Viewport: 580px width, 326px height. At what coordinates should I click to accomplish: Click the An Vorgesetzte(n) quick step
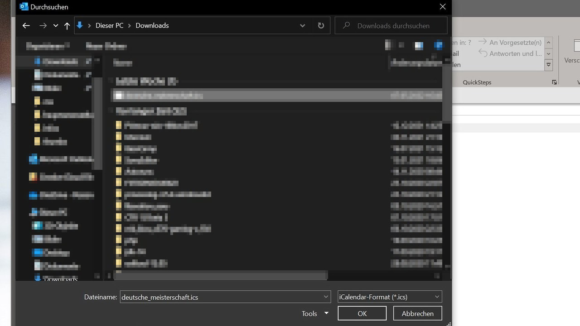coord(510,42)
